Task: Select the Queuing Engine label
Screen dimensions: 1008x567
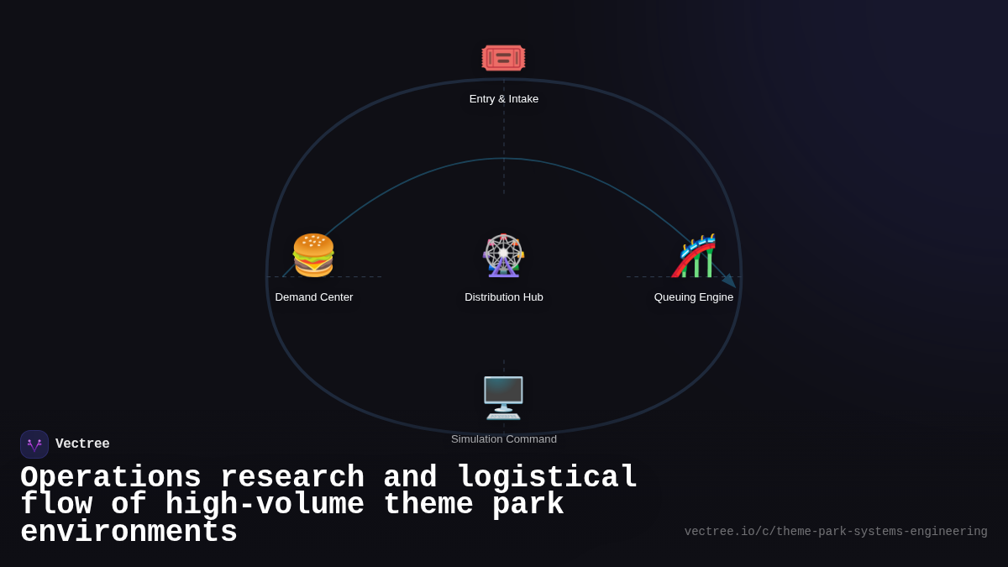Action: [694, 297]
